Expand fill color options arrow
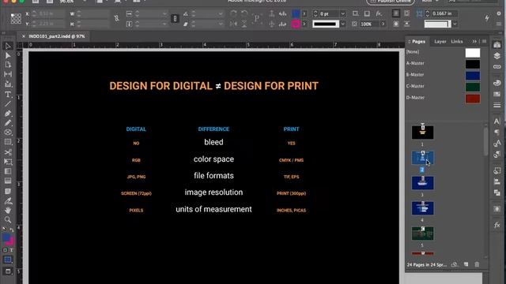This screenshot has width=506, height=284. point(304,14)
